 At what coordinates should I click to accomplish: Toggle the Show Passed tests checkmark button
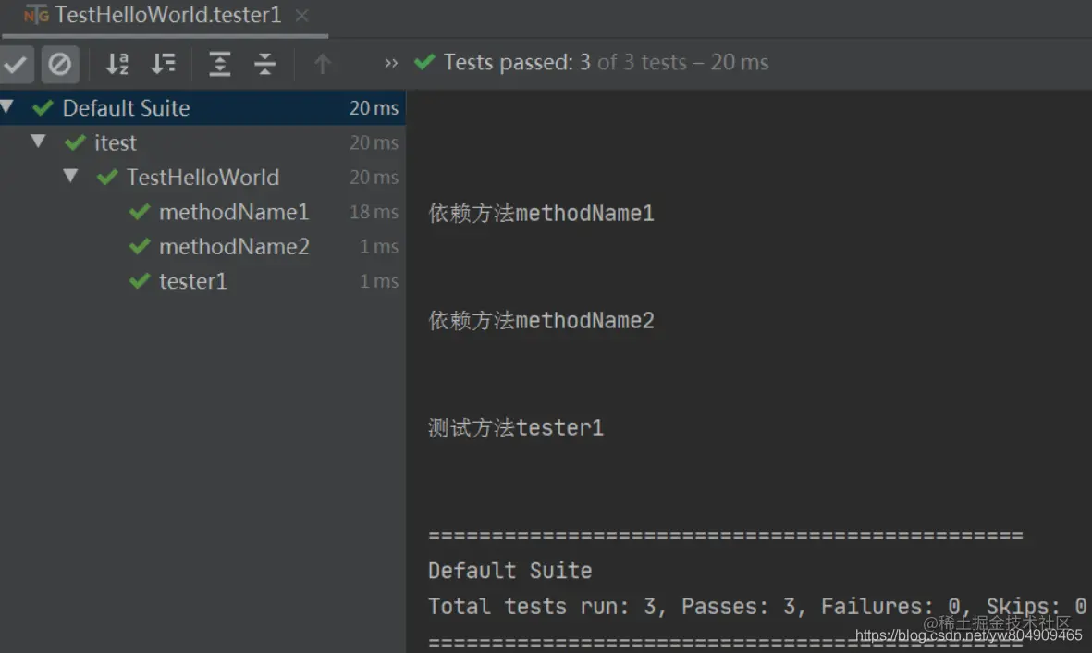16,64
